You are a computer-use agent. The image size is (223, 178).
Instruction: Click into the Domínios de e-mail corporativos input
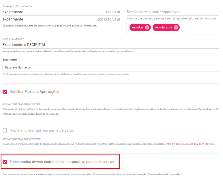[173, 12]
